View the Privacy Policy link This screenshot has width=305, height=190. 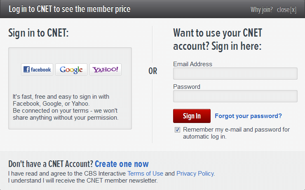pos(195,174)
